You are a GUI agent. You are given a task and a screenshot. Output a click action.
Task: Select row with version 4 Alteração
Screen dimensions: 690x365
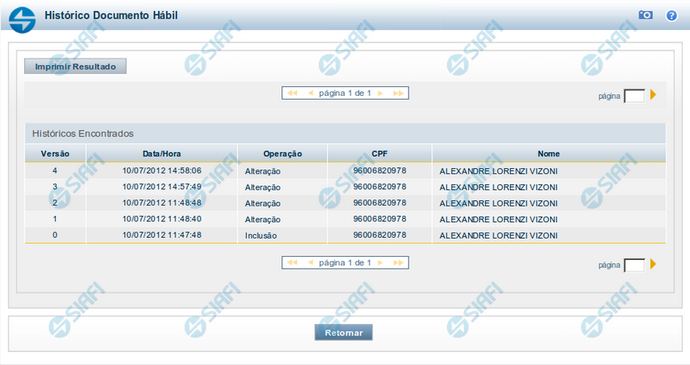pos(345,170)
